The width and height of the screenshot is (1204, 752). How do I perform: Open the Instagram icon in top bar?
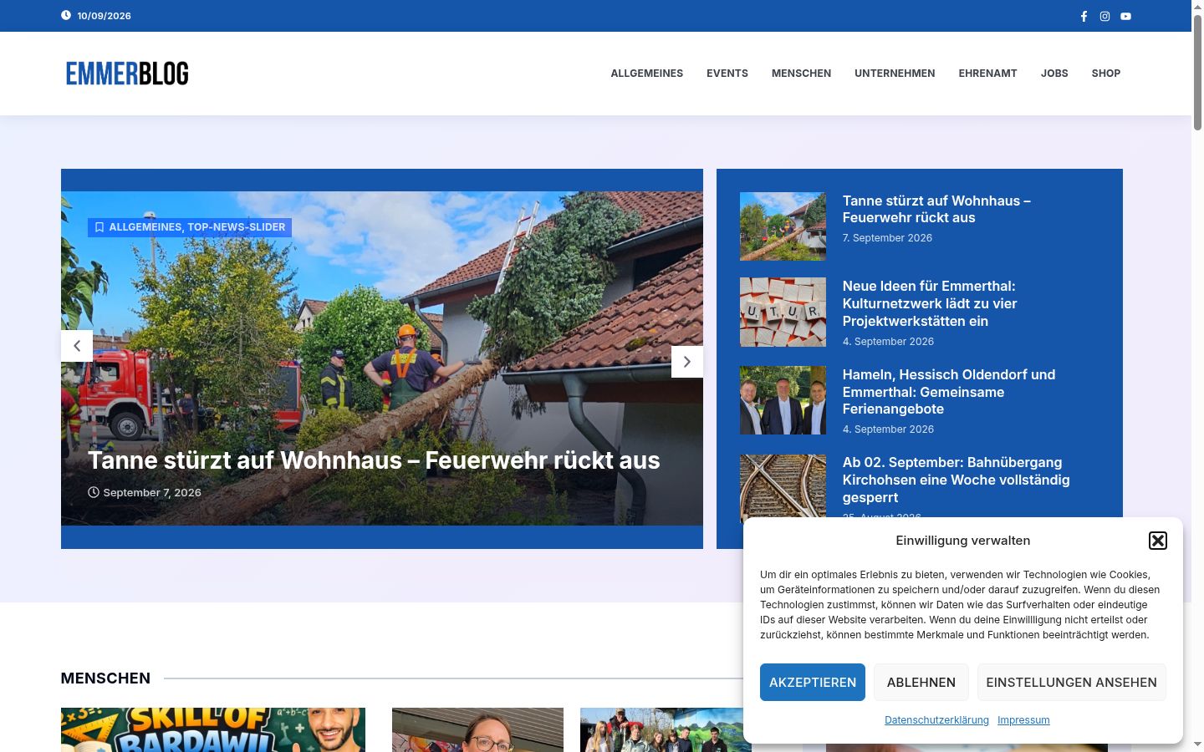pyautogui.click(x=1105, y=16)
